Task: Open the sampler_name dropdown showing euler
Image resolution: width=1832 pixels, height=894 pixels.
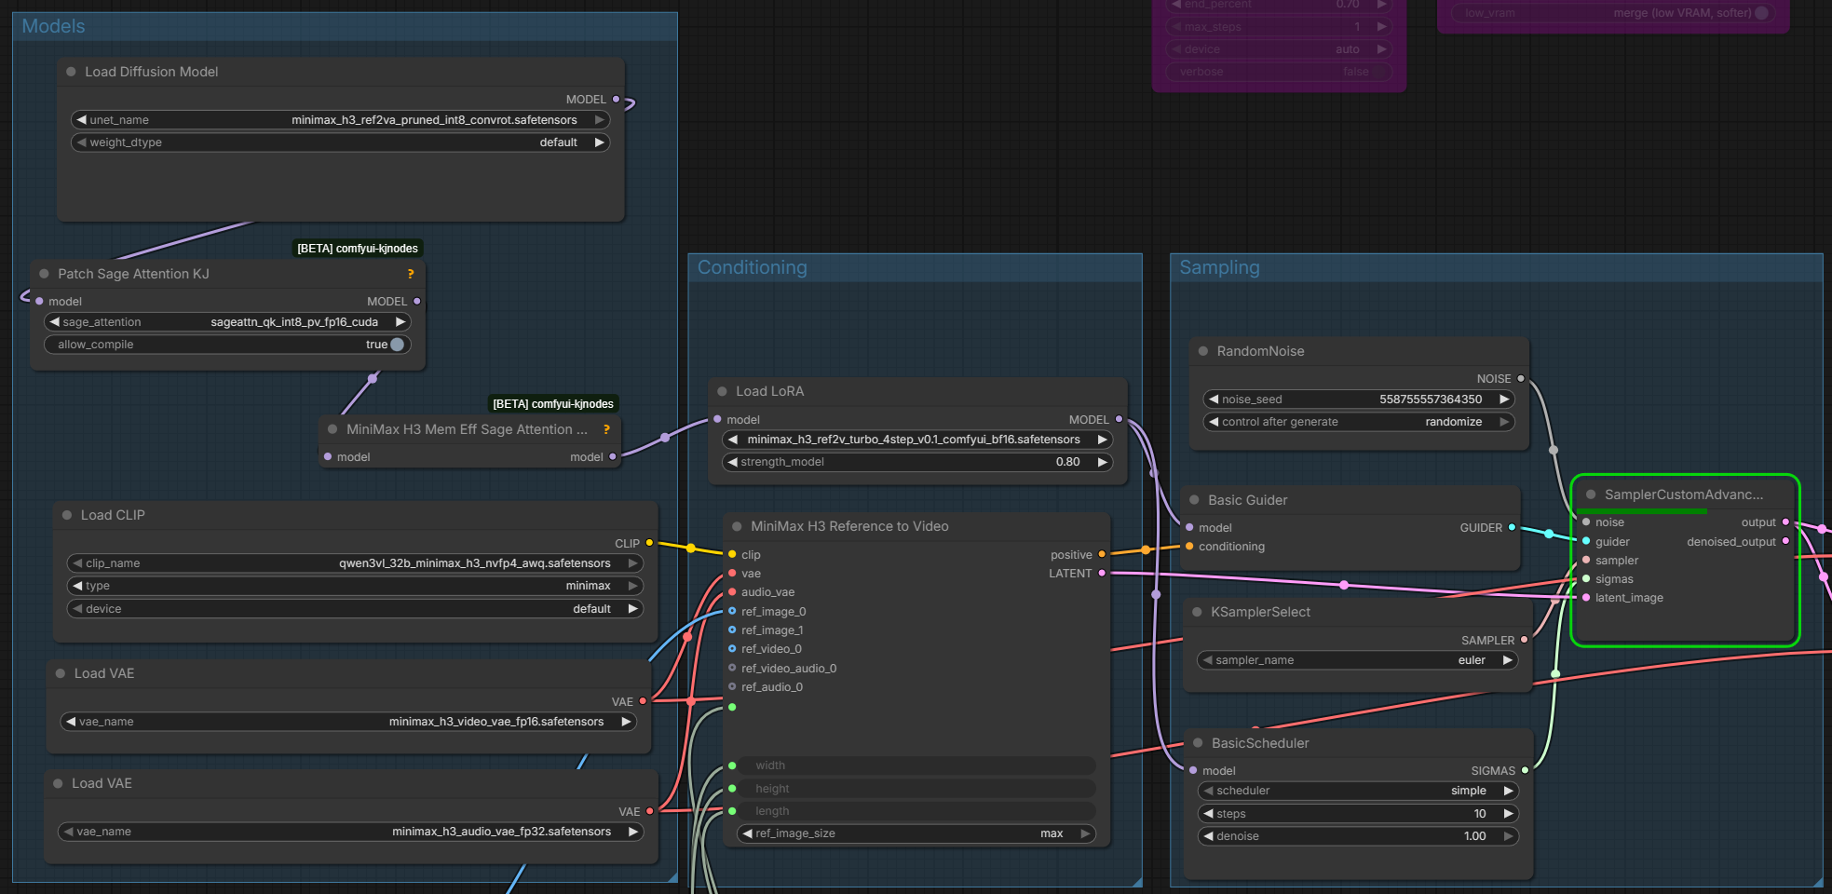Action: (x=1357, y=660)
